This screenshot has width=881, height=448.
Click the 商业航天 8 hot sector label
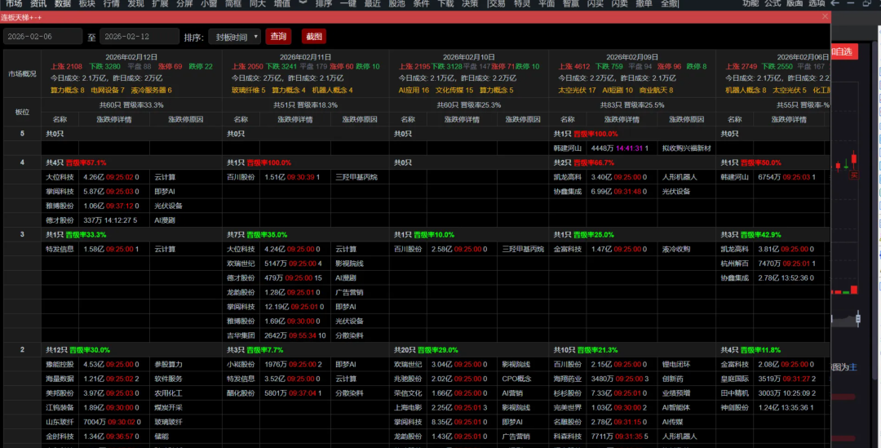(656, 90)
